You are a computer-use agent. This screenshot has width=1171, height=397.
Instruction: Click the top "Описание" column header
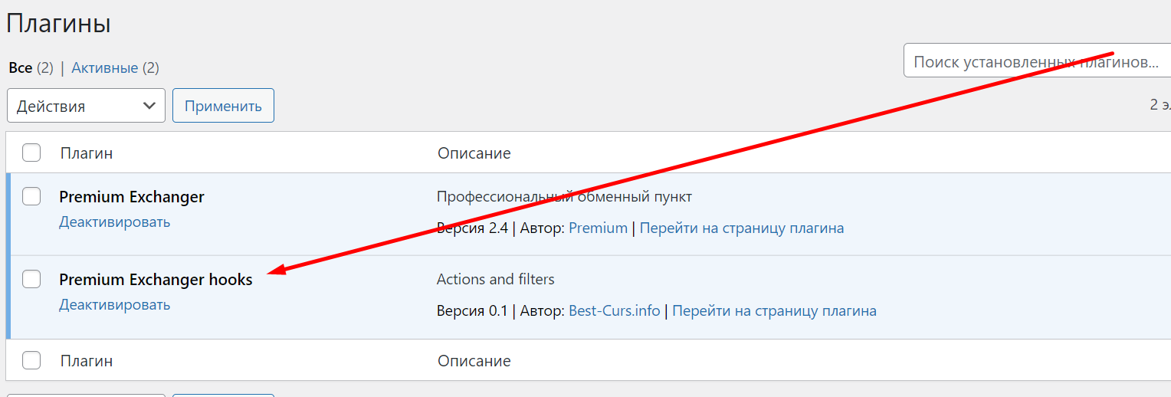[474, 153]
